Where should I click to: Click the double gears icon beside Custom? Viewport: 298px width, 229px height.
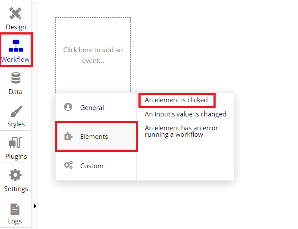[68, 165]
